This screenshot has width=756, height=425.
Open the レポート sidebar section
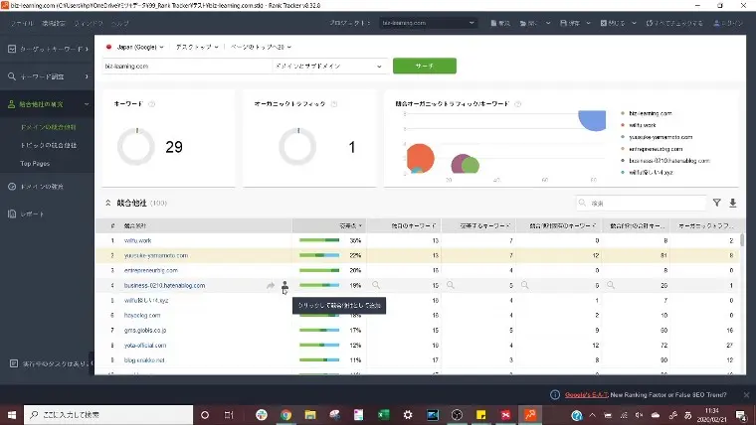coord(33,213)
